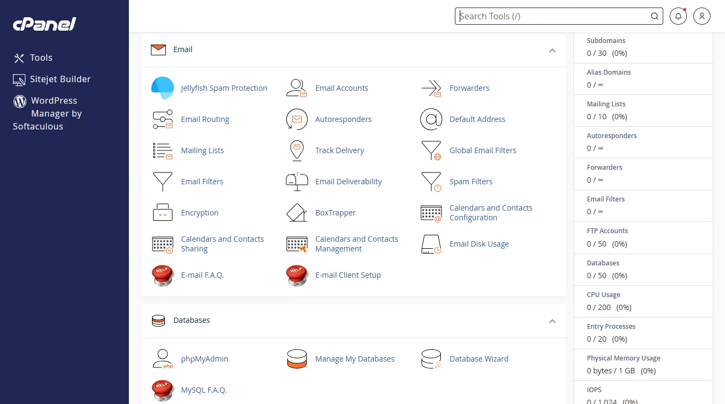Open the Global Email Filters funnel icon
Screen dimensions: 725x404
point(431,150)
